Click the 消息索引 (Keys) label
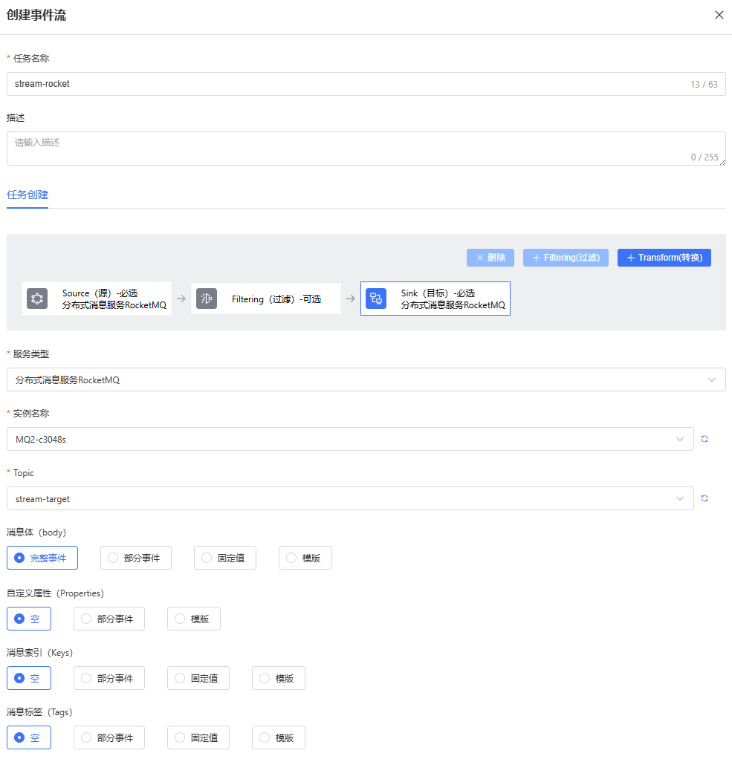Image resolution: width=732 pixels, height=759 pixels. 39,653
